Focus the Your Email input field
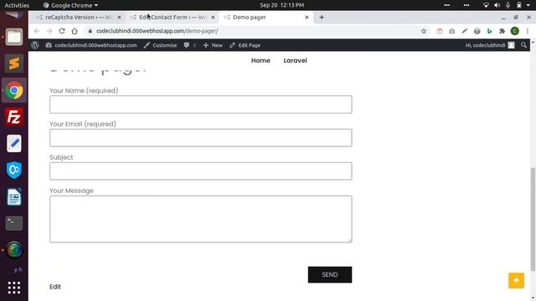This screenshot has height=301, width=536. (x=201, y=138)
